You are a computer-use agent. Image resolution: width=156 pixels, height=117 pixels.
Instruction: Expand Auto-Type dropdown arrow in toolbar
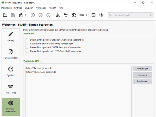pos(87,15)
